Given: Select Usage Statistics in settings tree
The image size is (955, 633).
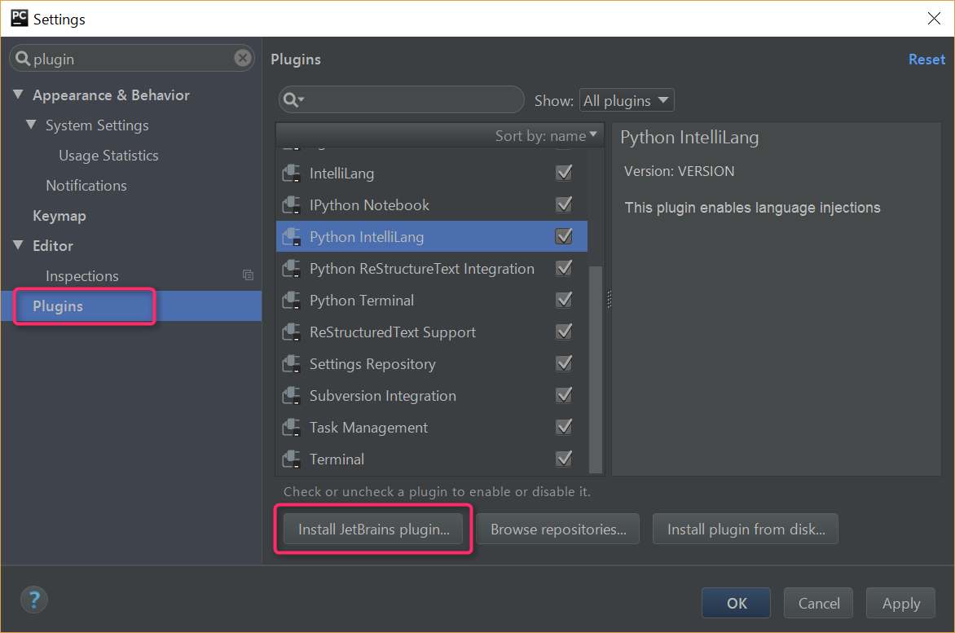Looking at the screenshot, I should (x=108, y=156).
